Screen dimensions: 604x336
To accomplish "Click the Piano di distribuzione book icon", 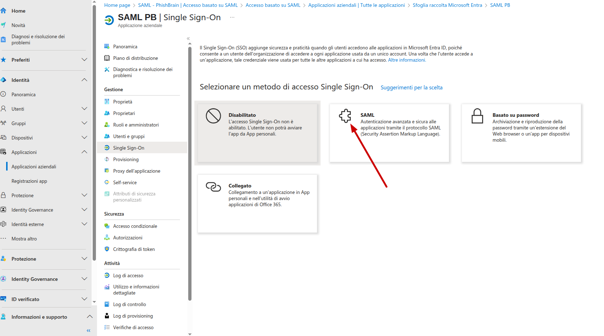I will point(107,58).
